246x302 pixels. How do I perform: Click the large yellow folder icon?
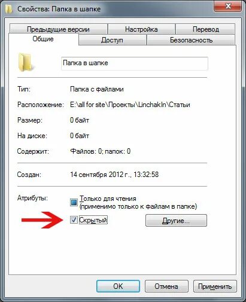pyautogui.click(x=25, y=62)
